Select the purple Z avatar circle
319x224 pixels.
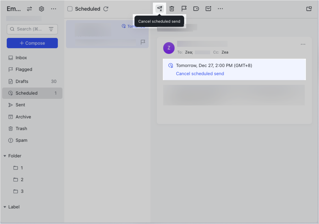169,48
